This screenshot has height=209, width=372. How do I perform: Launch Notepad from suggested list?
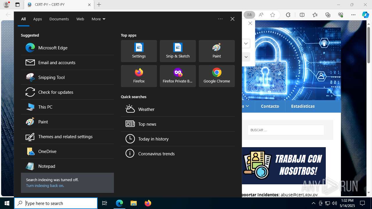point(67,166)
